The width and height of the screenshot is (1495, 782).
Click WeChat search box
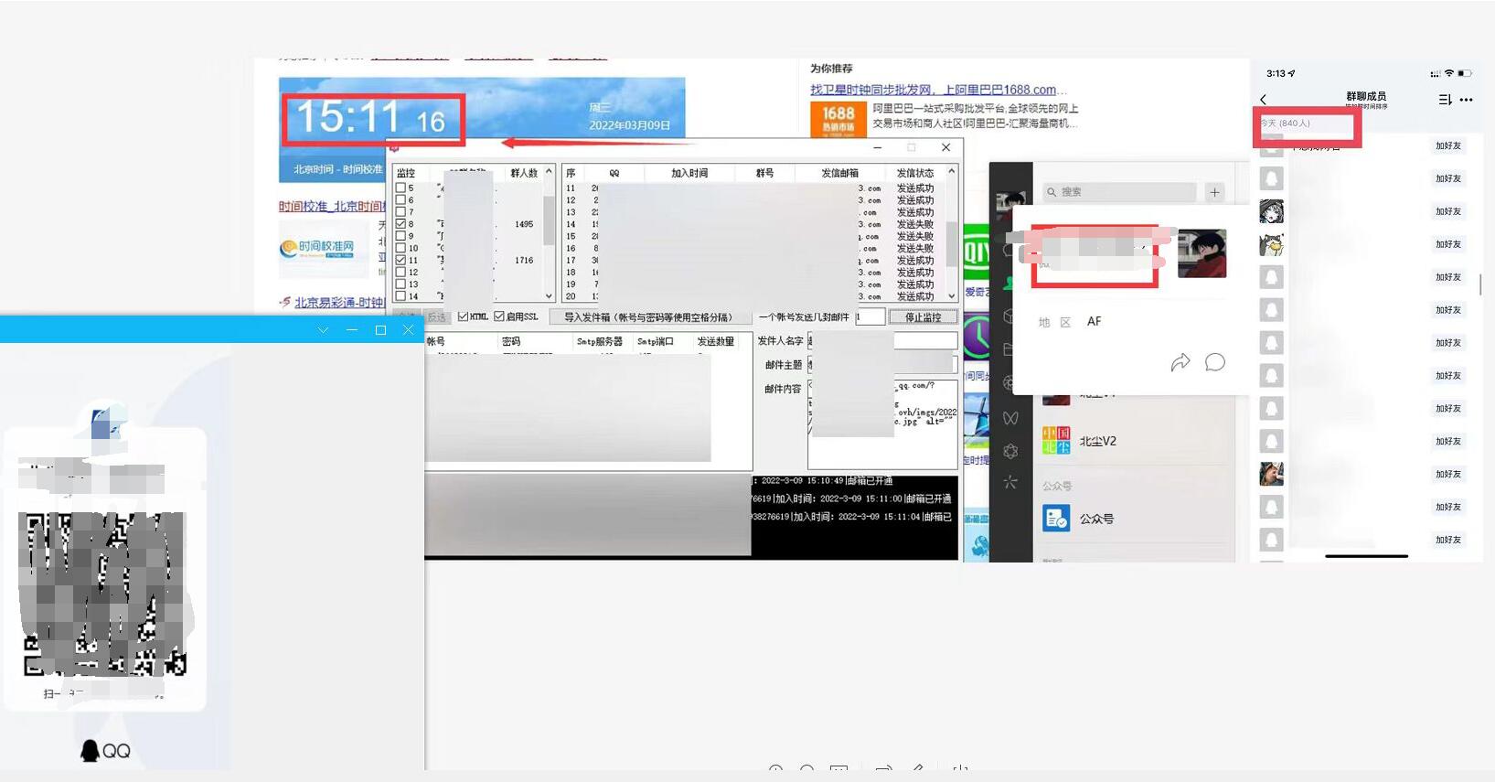1119,192
